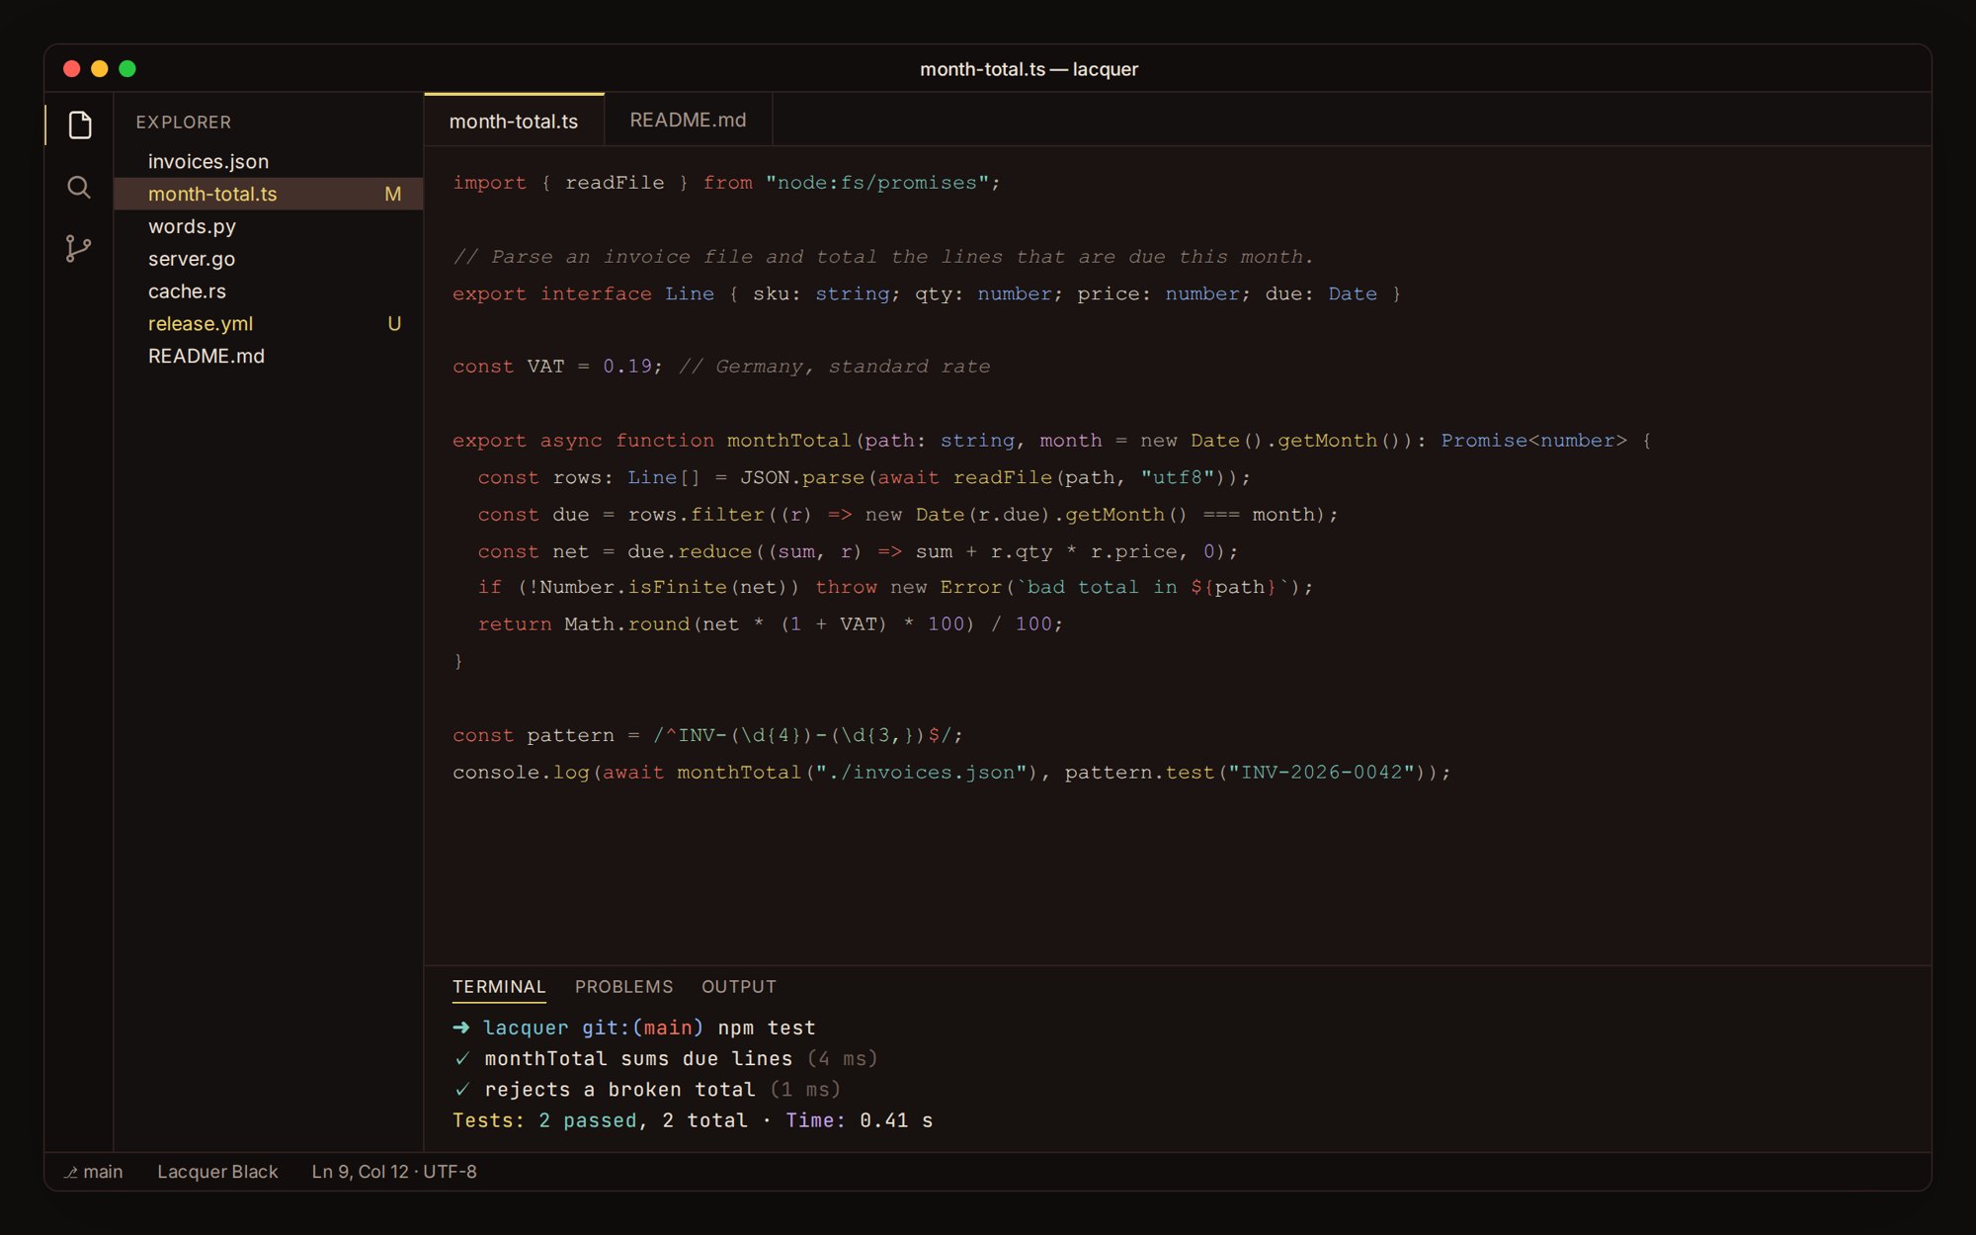Select the month-total.ts editor tab
Viewport: 1976px width, 1235px height.
click(x=514, y=121)
